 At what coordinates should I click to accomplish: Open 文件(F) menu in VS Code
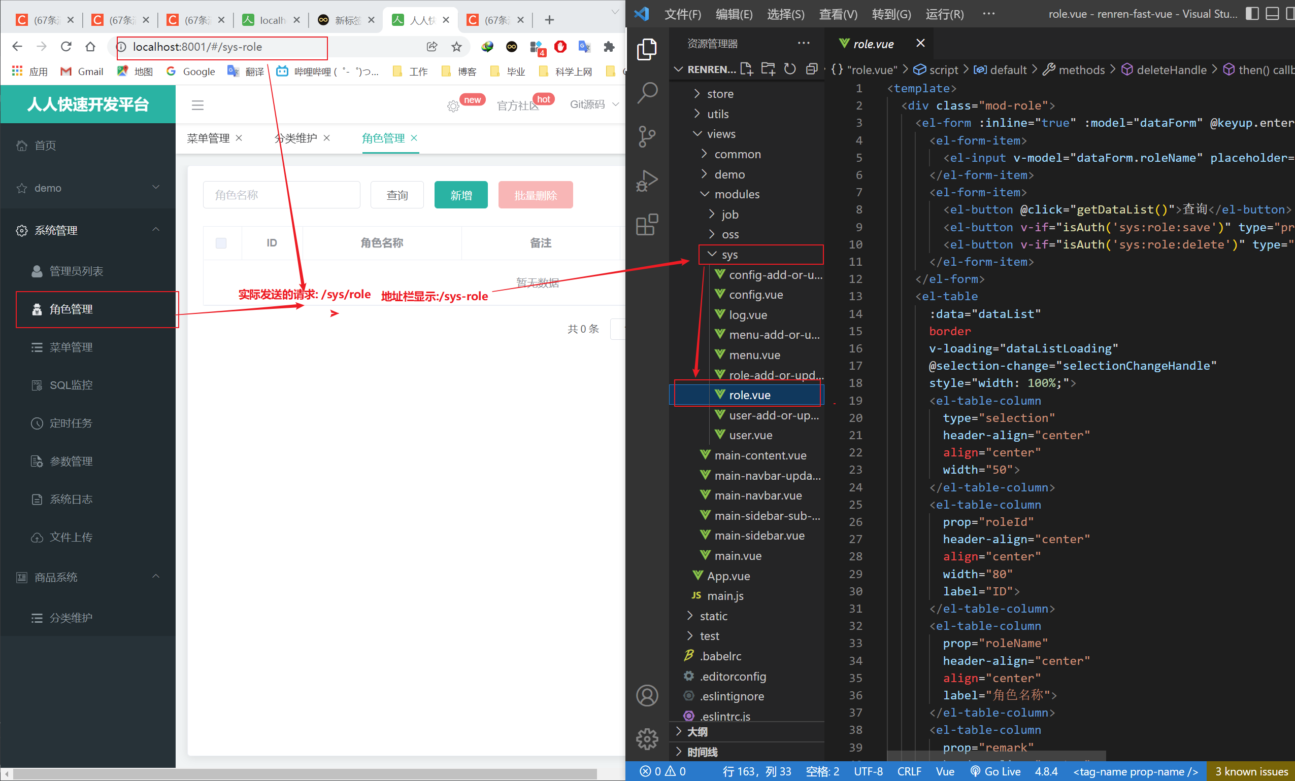(683, 14)
